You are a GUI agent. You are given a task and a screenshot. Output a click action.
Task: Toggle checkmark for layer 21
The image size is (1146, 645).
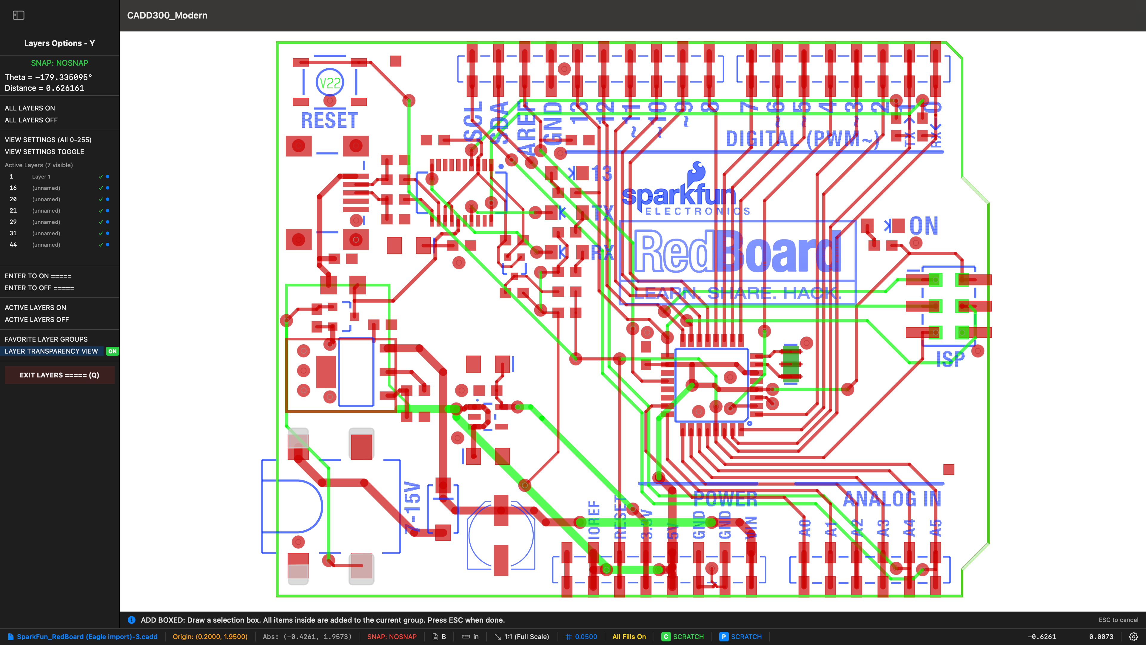101,211
